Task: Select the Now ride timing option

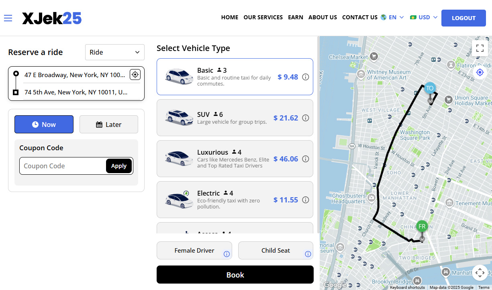Action: click(44, 124)
